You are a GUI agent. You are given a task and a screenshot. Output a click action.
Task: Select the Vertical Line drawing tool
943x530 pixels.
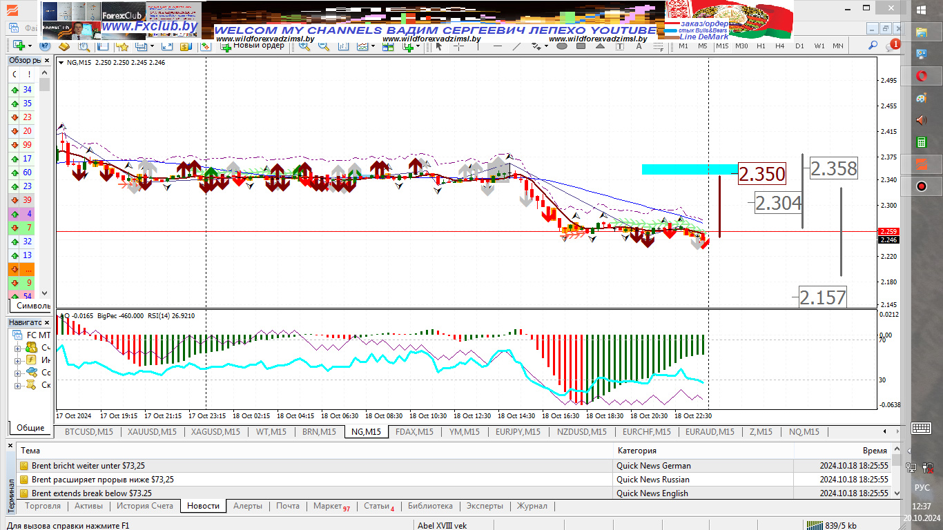click(x=479, y=46)
